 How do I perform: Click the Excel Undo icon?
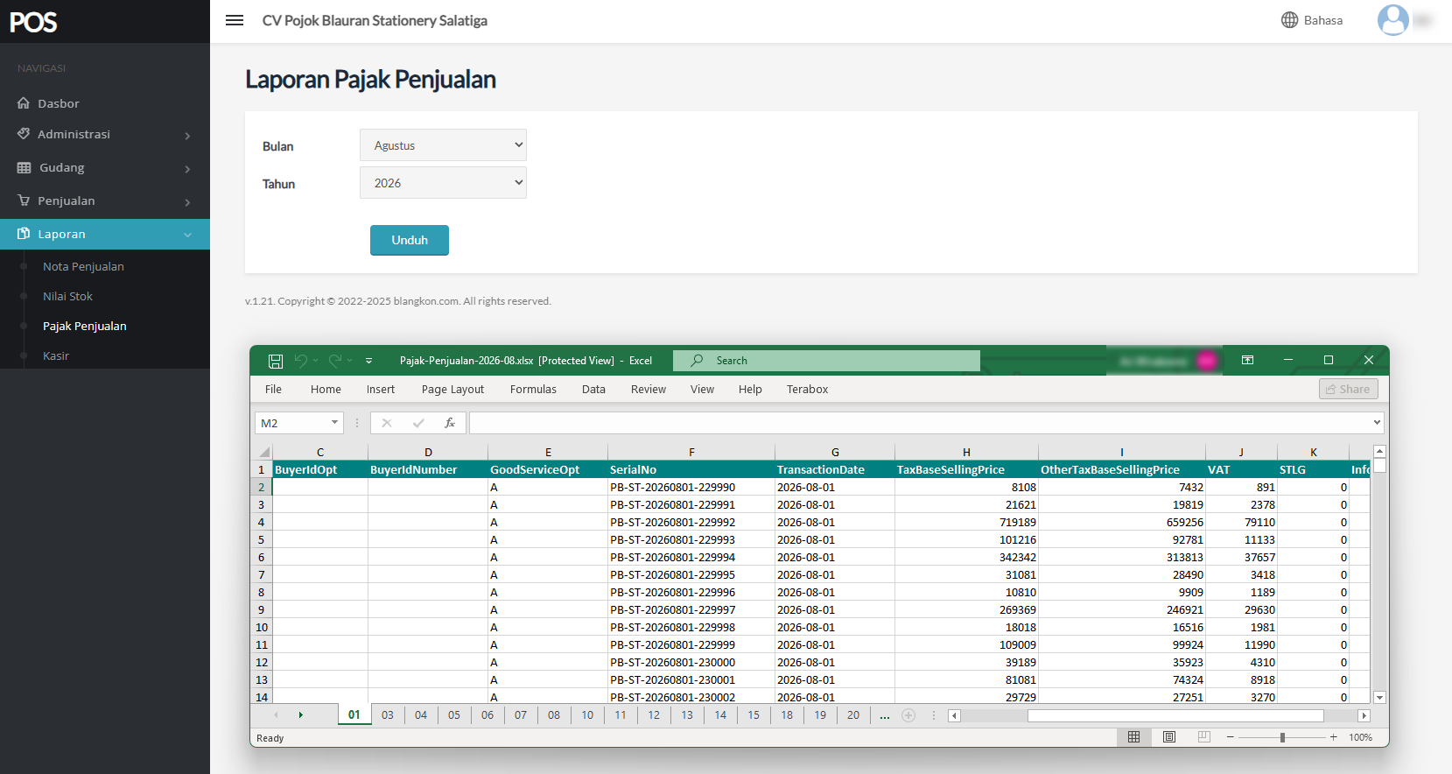301,361
